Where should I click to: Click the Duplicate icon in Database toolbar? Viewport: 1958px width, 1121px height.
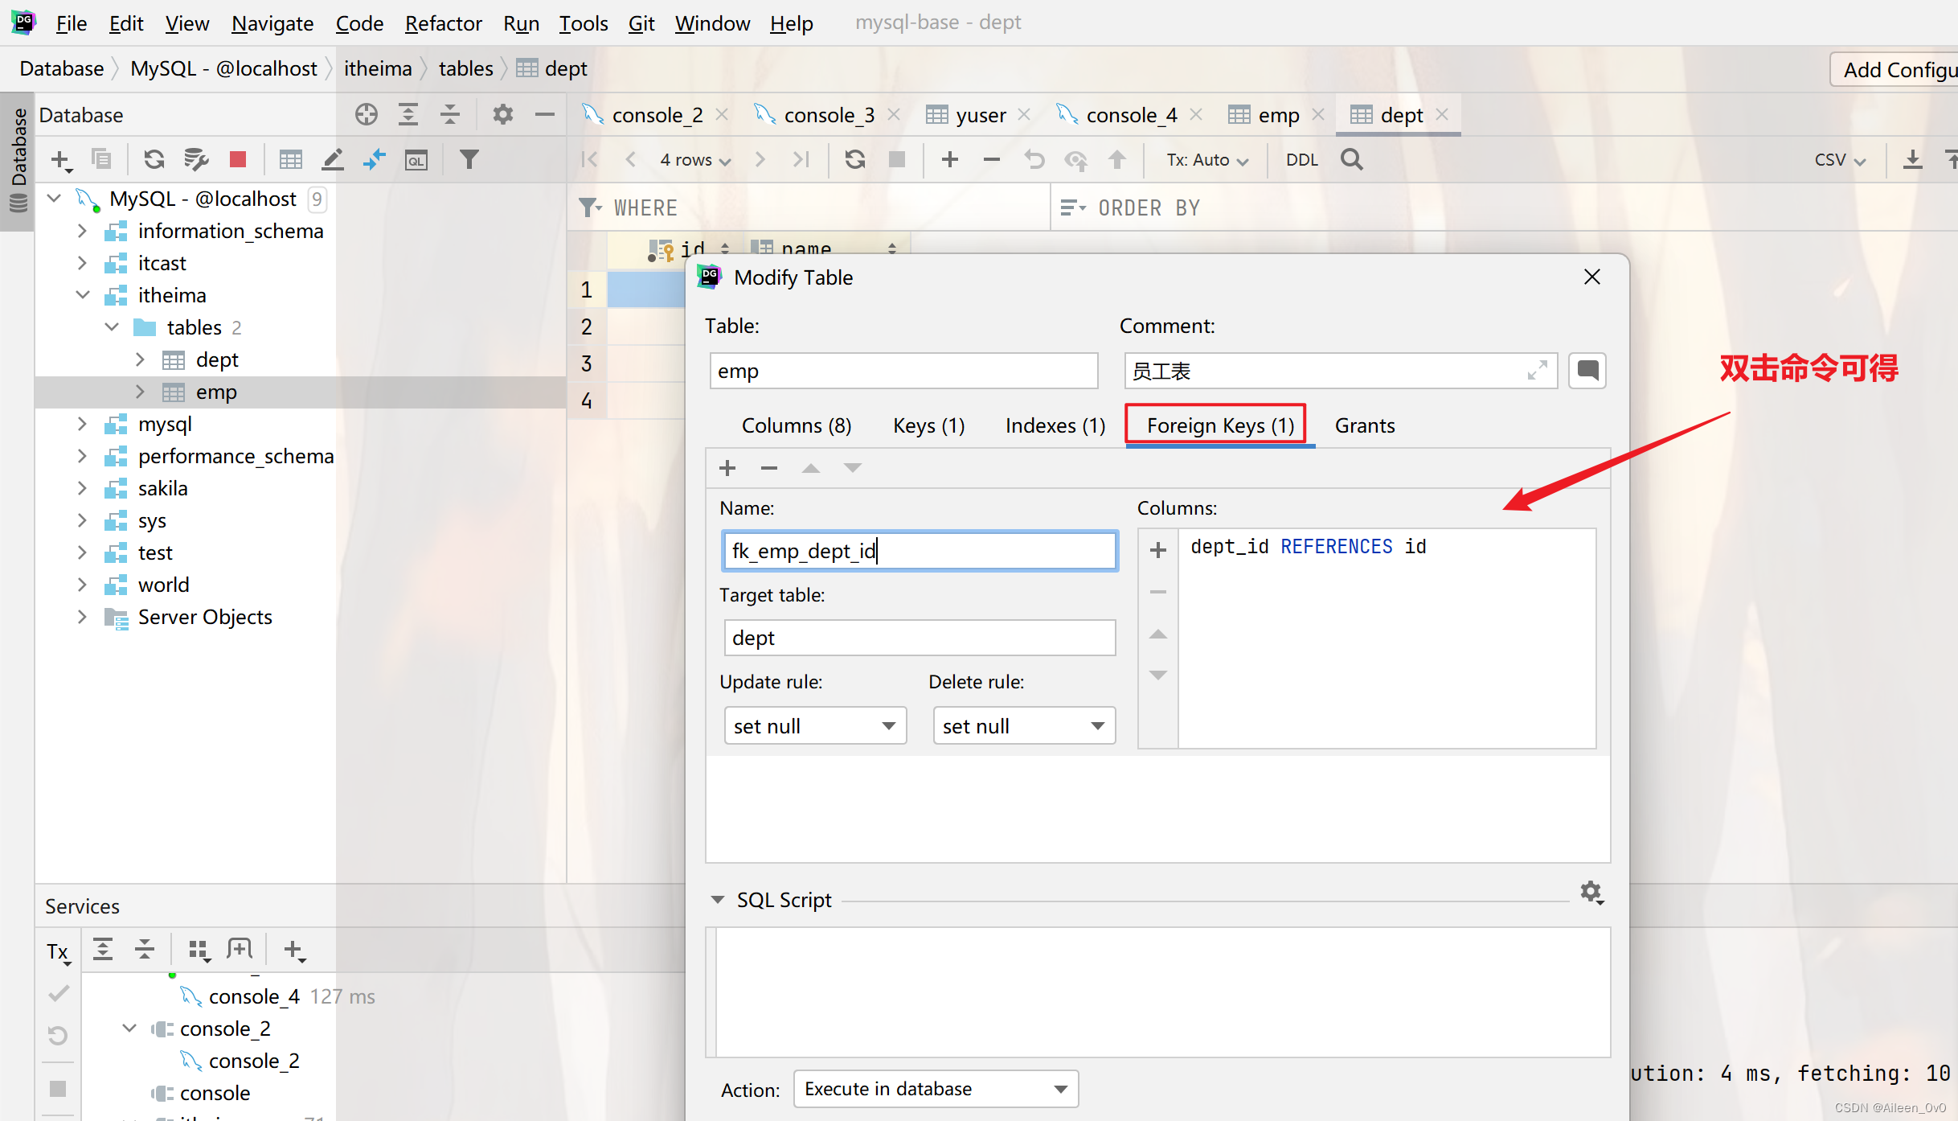tap(101, 159)
